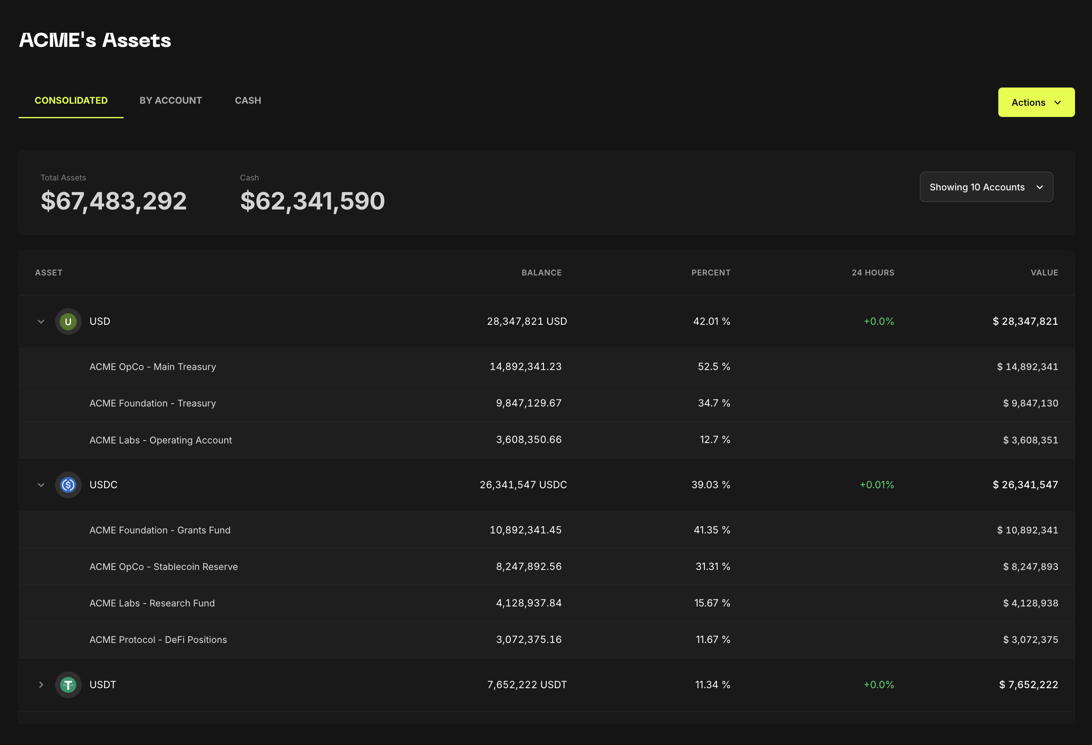The width and height of the screenshot is (1092, 745).
Task: Switch to the Cash tab
Action: click(248, 100)
